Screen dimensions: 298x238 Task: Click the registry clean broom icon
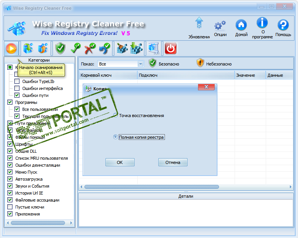[122, 48]
